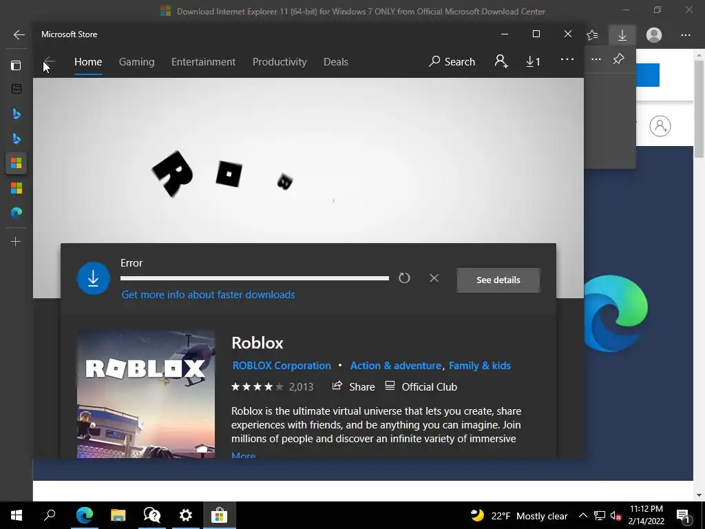
Task: Open Microsoft Store taskbar icon
Action: [x=220, y=515]
